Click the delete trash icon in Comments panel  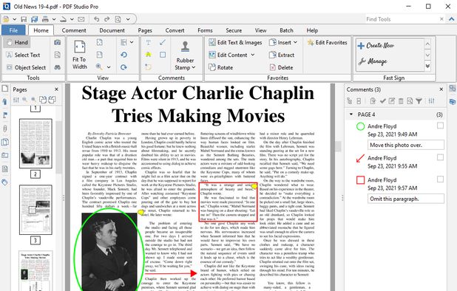pyautogui.click(x=401, y=101)
